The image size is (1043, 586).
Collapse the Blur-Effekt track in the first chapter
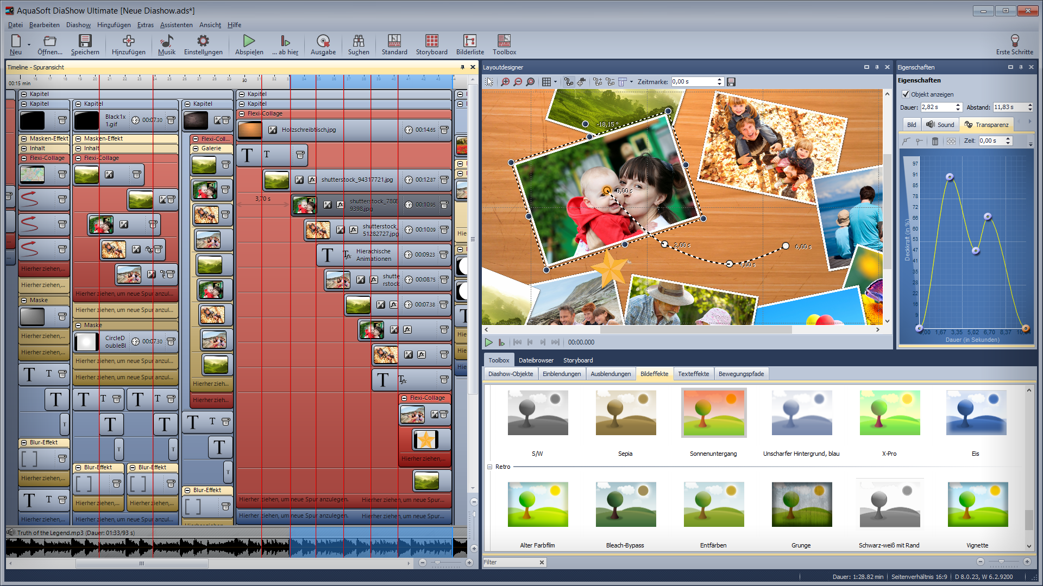click(24, 443)
